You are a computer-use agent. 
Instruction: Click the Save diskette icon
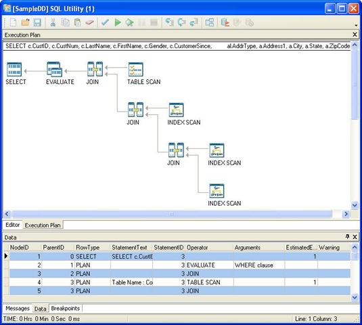pyautogui.click(x=37, y=22)
